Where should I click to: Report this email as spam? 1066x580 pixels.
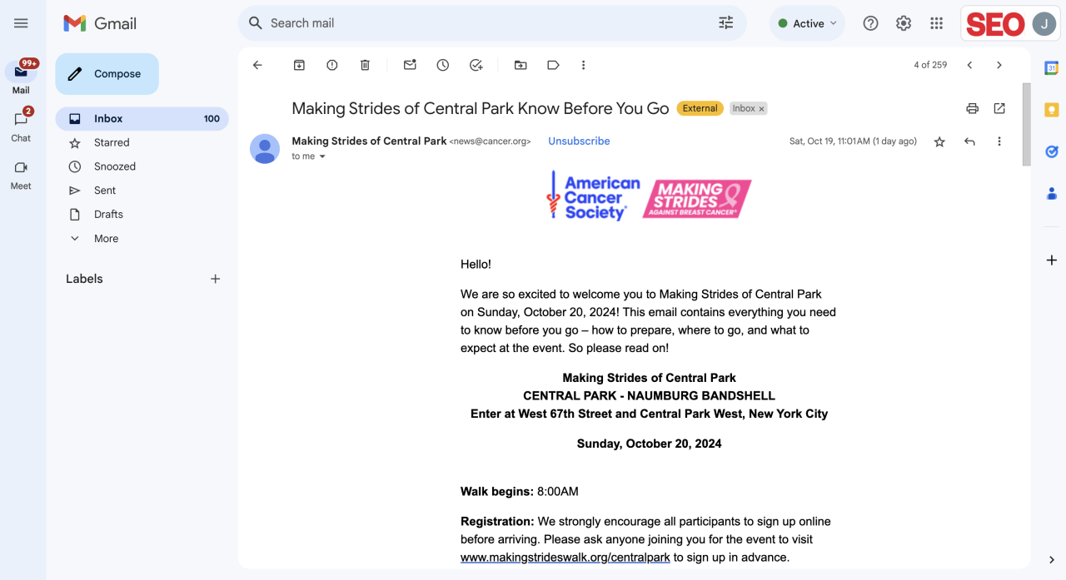[x=332, y=65]
